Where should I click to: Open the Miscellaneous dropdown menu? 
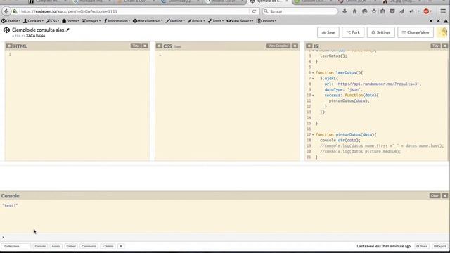click(x=148, y=21)
